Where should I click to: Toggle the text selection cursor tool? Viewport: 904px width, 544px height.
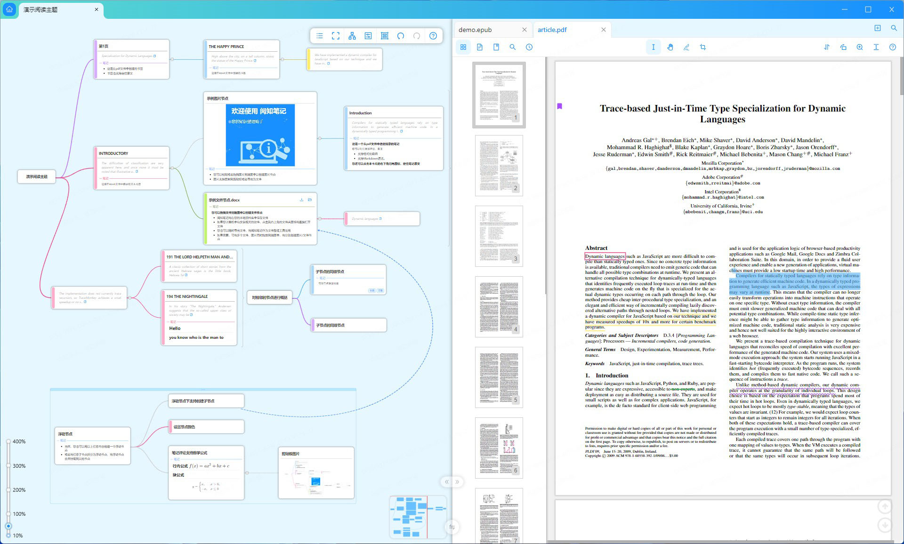(653, 47)
